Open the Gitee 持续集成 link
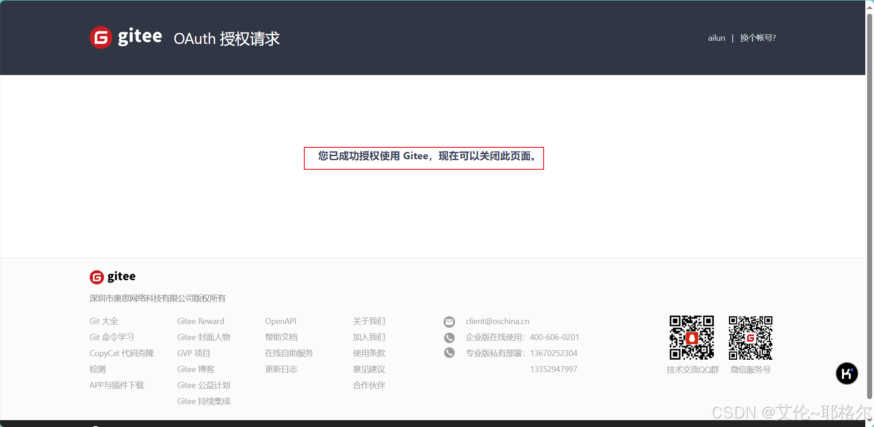This screenshot has width=874, height=427. tap(204, 401)
